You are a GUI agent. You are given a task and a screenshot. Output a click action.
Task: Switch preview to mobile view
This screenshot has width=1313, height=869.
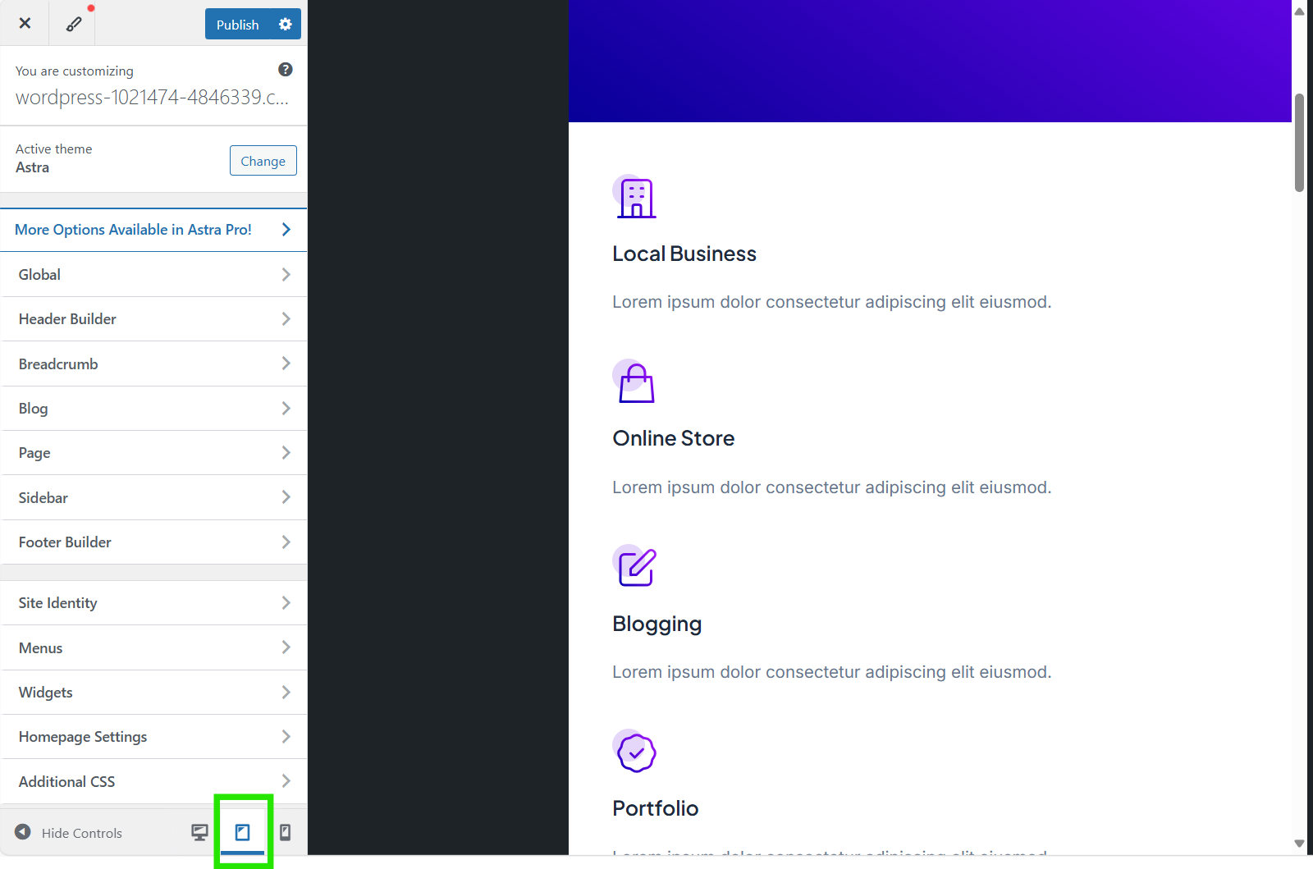click(x=285, y=832)
